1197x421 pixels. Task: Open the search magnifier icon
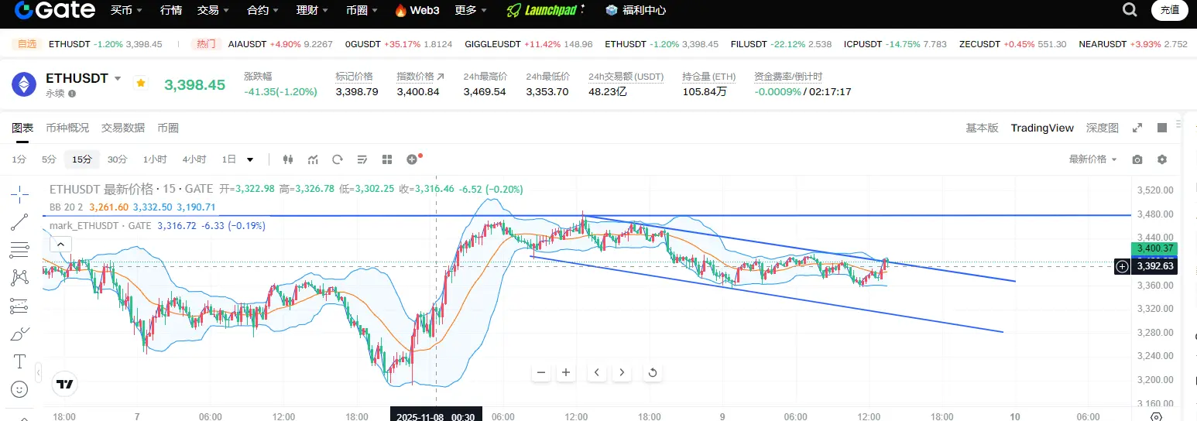tap(1130, 10)
